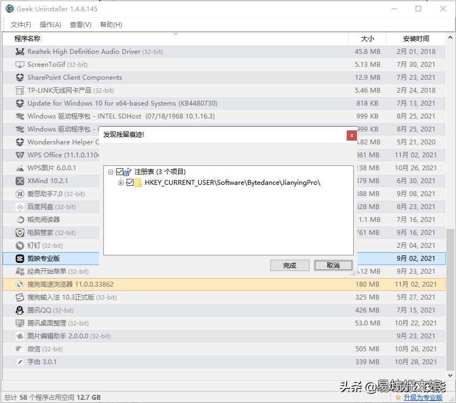Viewport: 456px width, 403px height.
Task: Click the scrollbar down arrow
Action: [450, 376]
